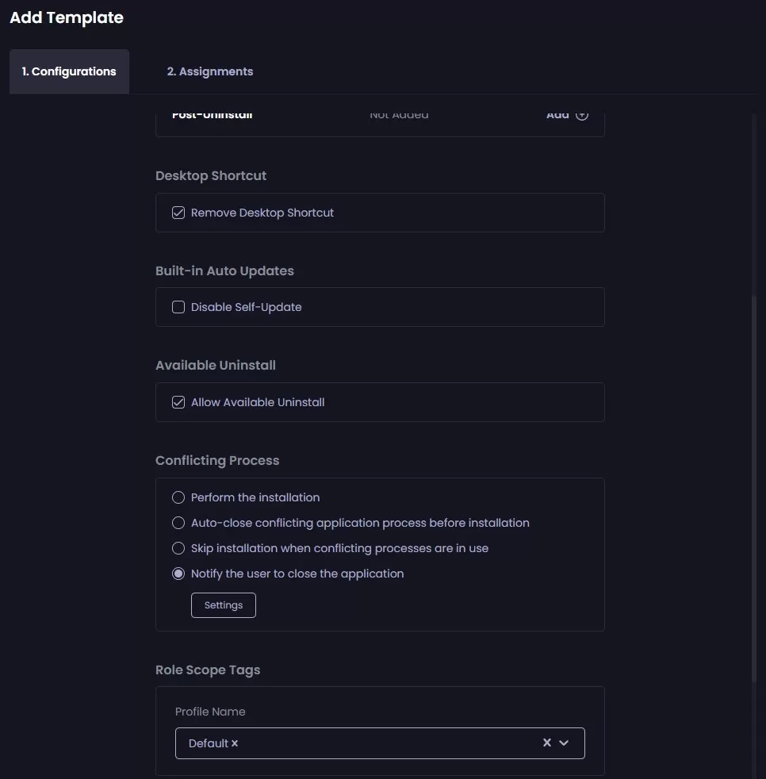Select skip installation when conflicting processes option
This screenshot has width=766, height=779.
click(178, 548)
